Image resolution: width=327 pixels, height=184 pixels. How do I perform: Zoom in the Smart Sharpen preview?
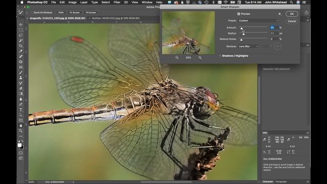point(200,58)
